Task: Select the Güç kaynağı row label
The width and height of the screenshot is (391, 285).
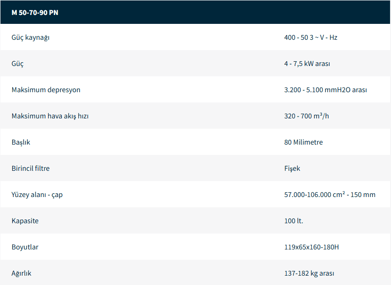Action: click(30, 37)
